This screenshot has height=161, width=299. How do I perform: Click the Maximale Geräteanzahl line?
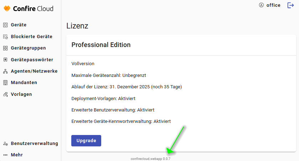pyautogui.click(x=109, y=76)
